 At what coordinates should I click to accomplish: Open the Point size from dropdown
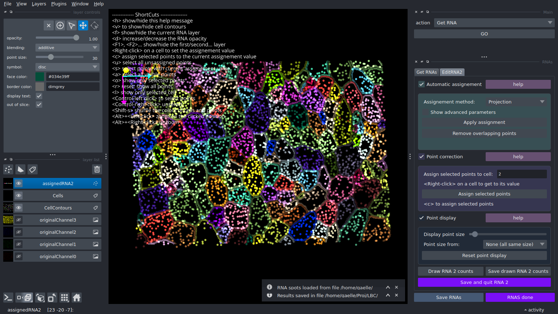(515, 244)
